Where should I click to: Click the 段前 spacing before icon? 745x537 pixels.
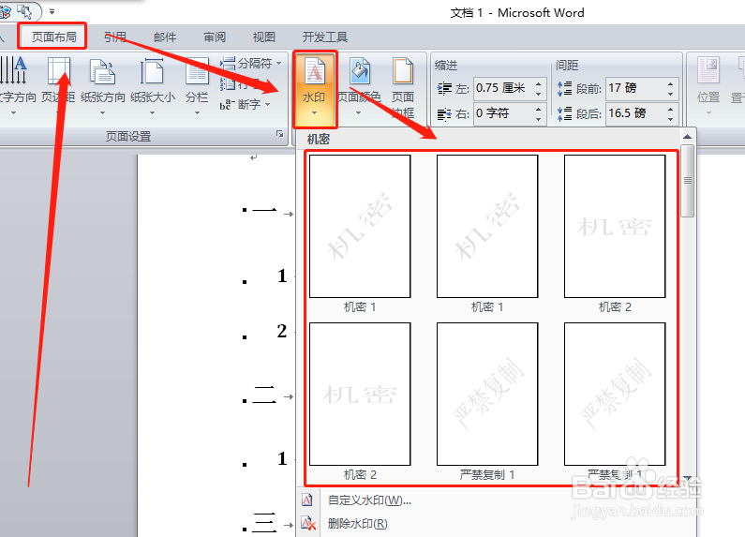(564, 88)
